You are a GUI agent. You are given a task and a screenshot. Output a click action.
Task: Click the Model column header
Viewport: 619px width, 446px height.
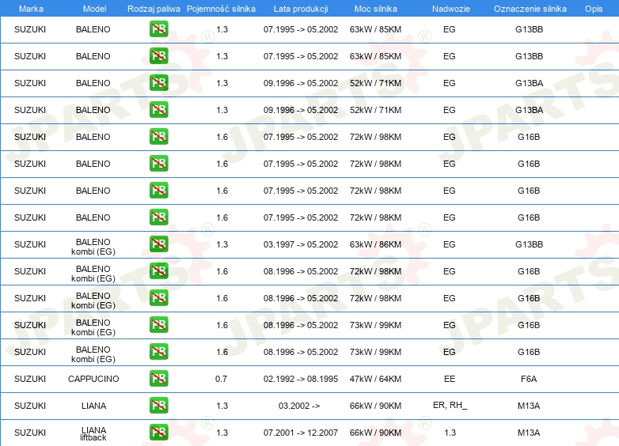pos(94,9)
